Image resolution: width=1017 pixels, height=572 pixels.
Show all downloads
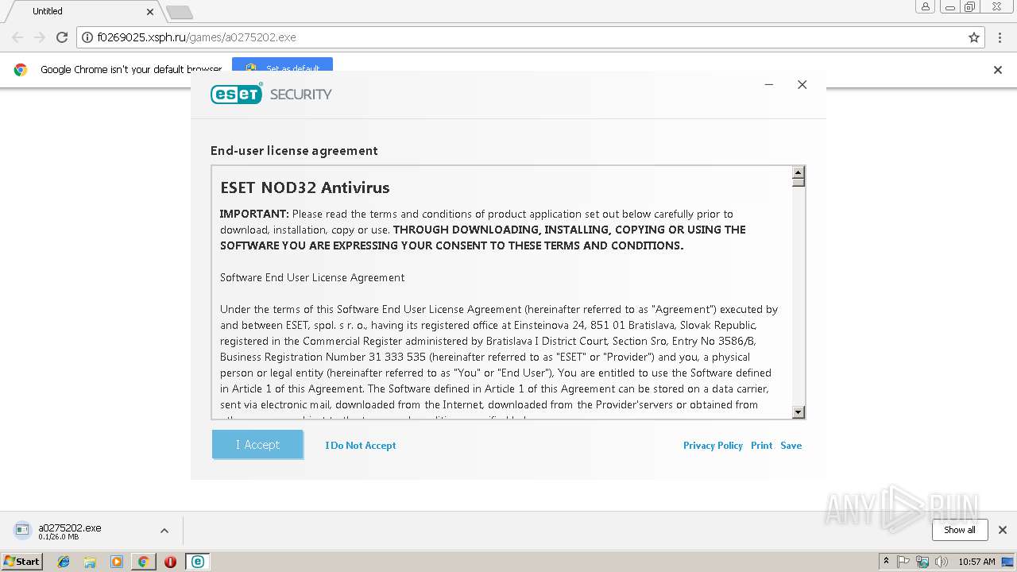(x=960, y=530)
